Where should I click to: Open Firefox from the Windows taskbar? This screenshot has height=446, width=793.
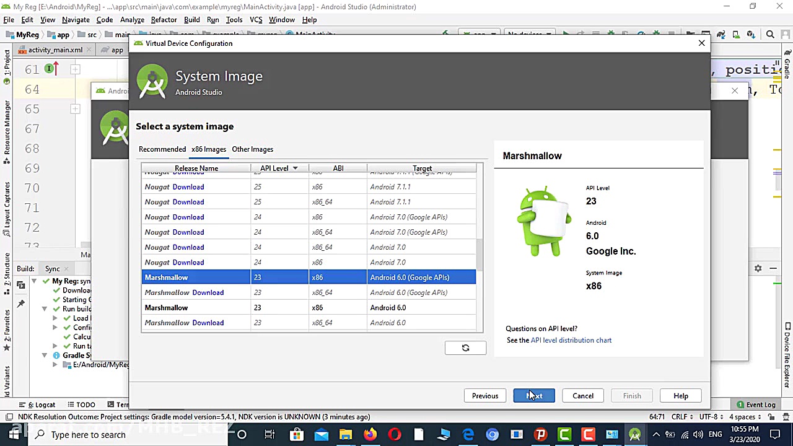370,434
